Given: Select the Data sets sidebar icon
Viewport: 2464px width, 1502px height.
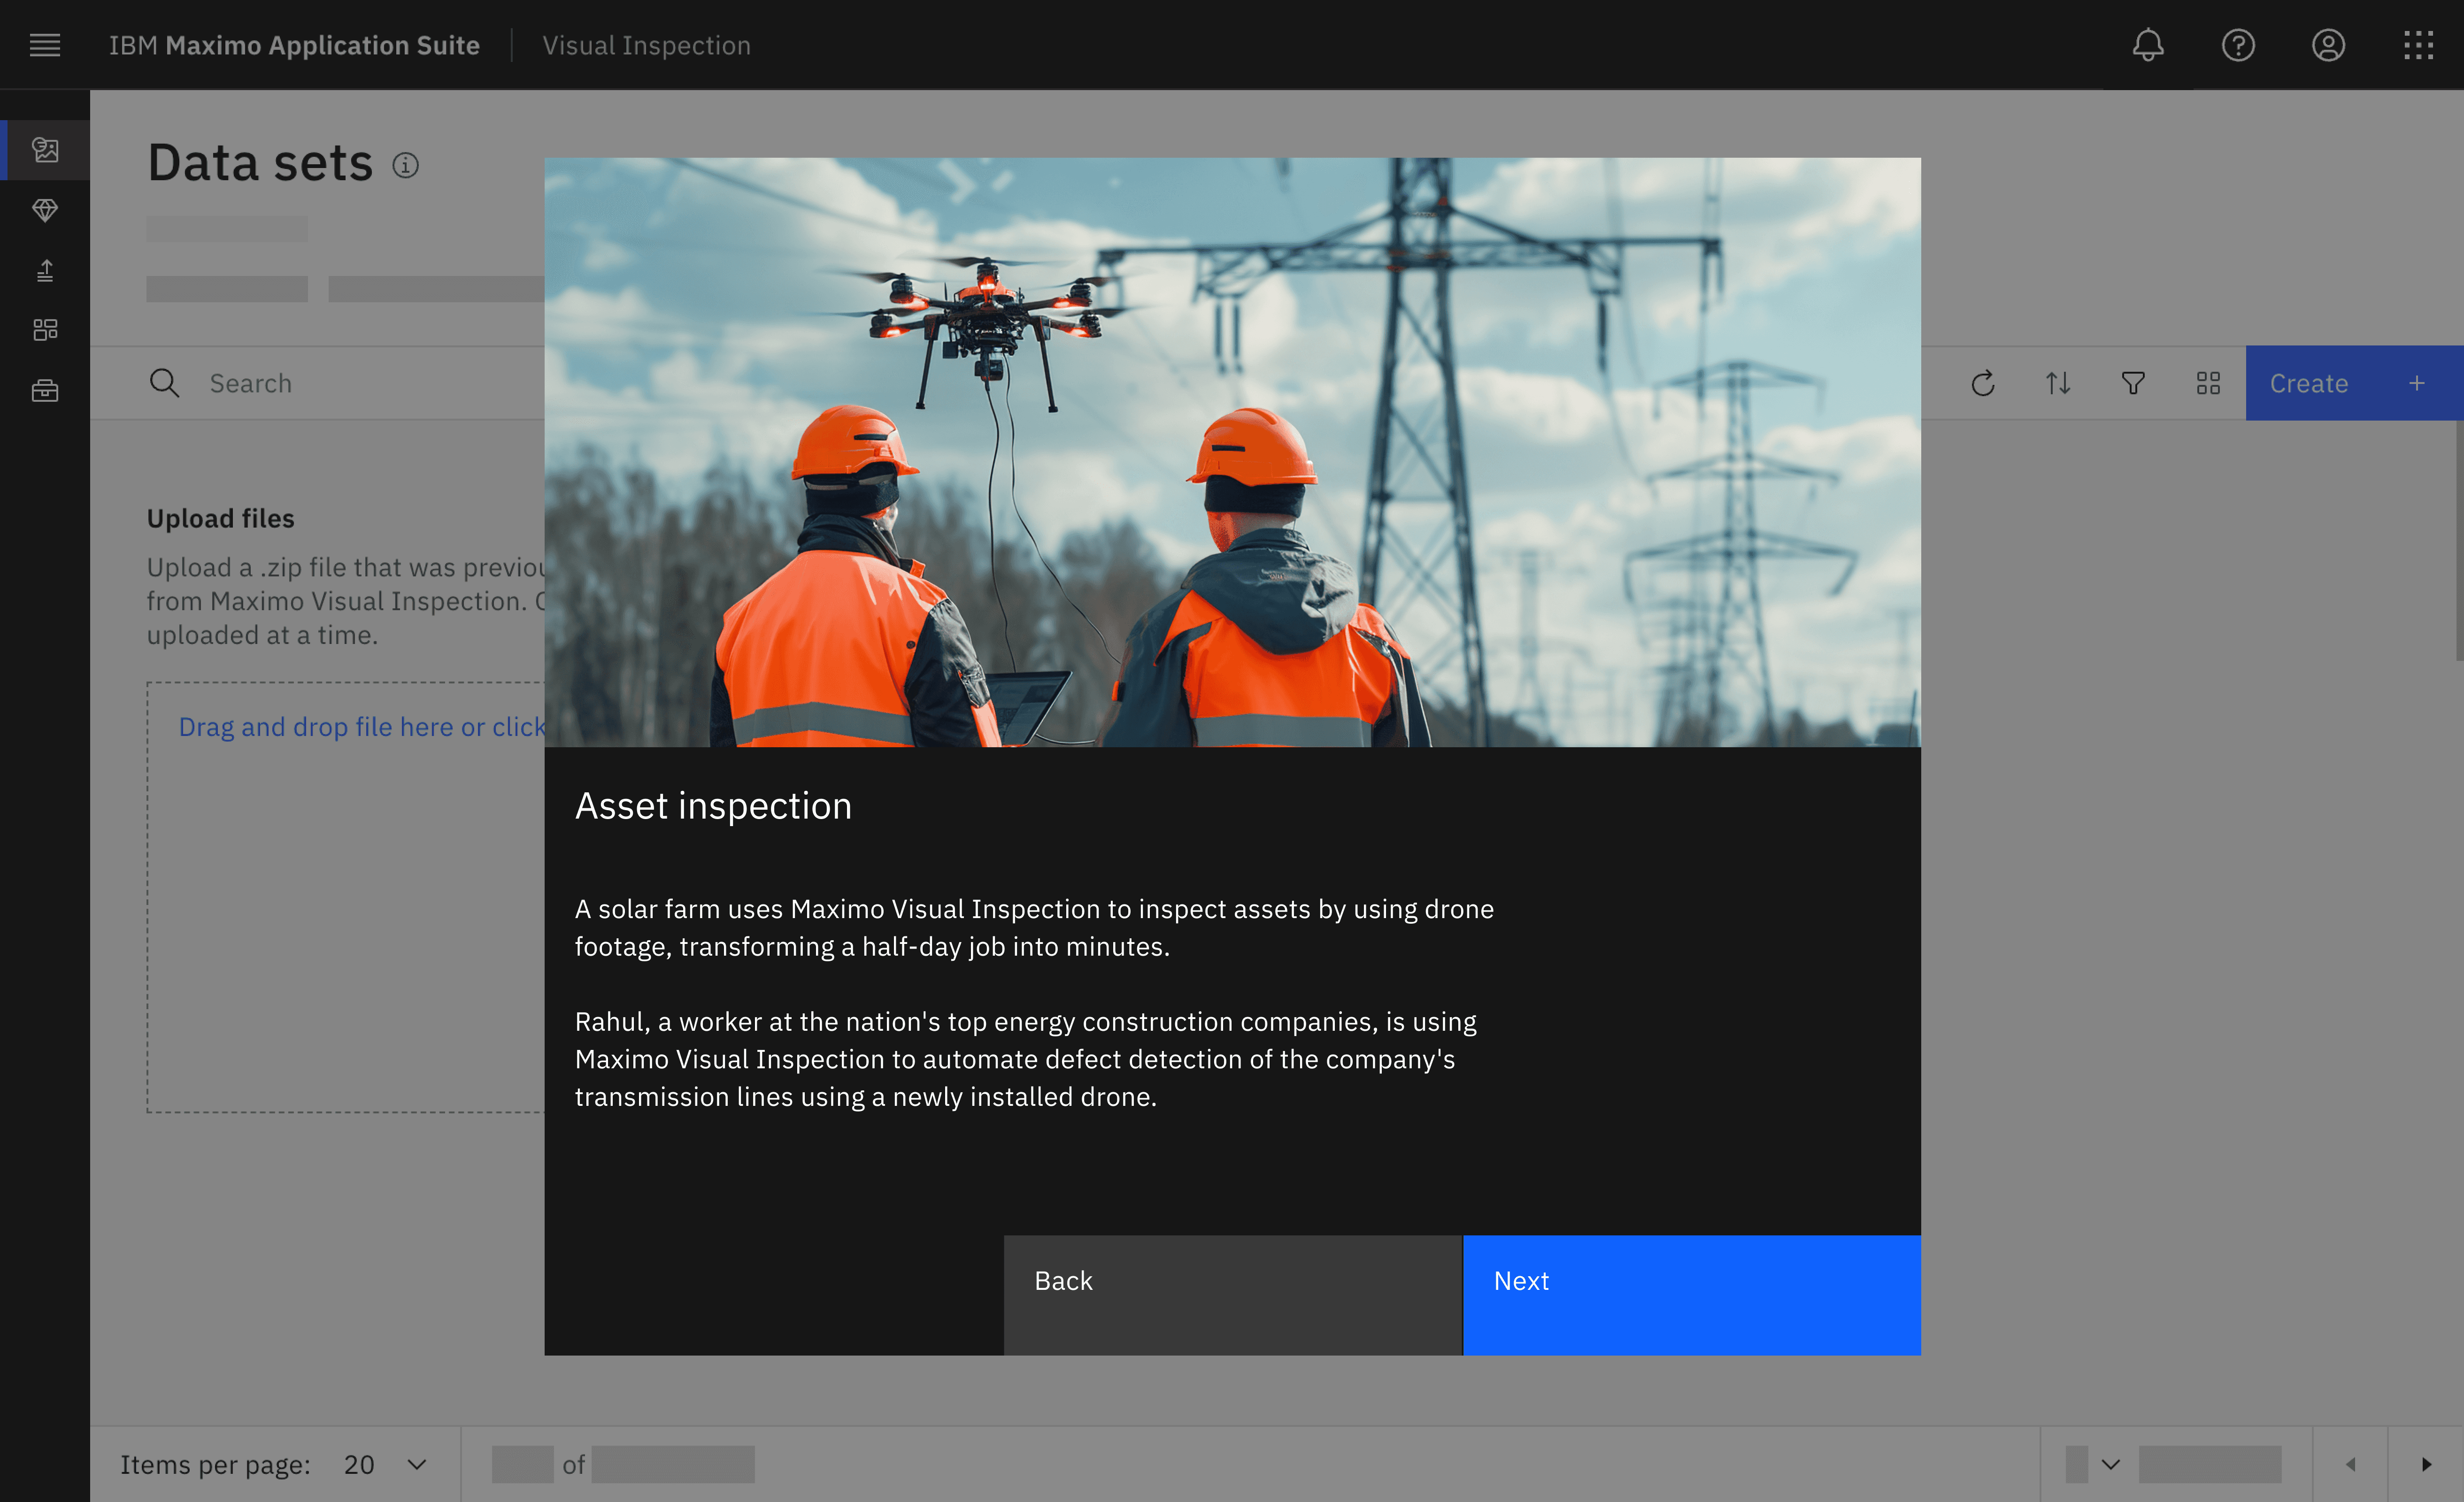Looking at the screenshot, I should point(45,150).
